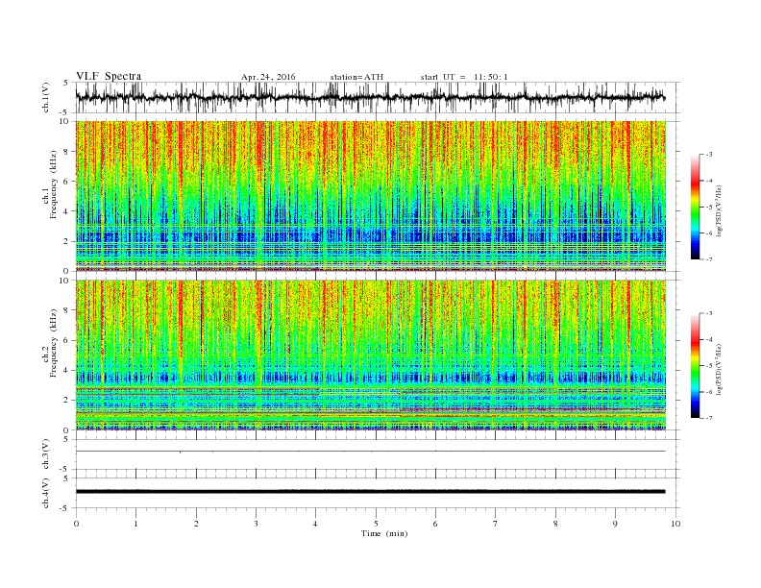The width and height of the screenshot is (761, 588).
Task: Click the 'Time (min)' axis label
Action: [x=384, y=533]
